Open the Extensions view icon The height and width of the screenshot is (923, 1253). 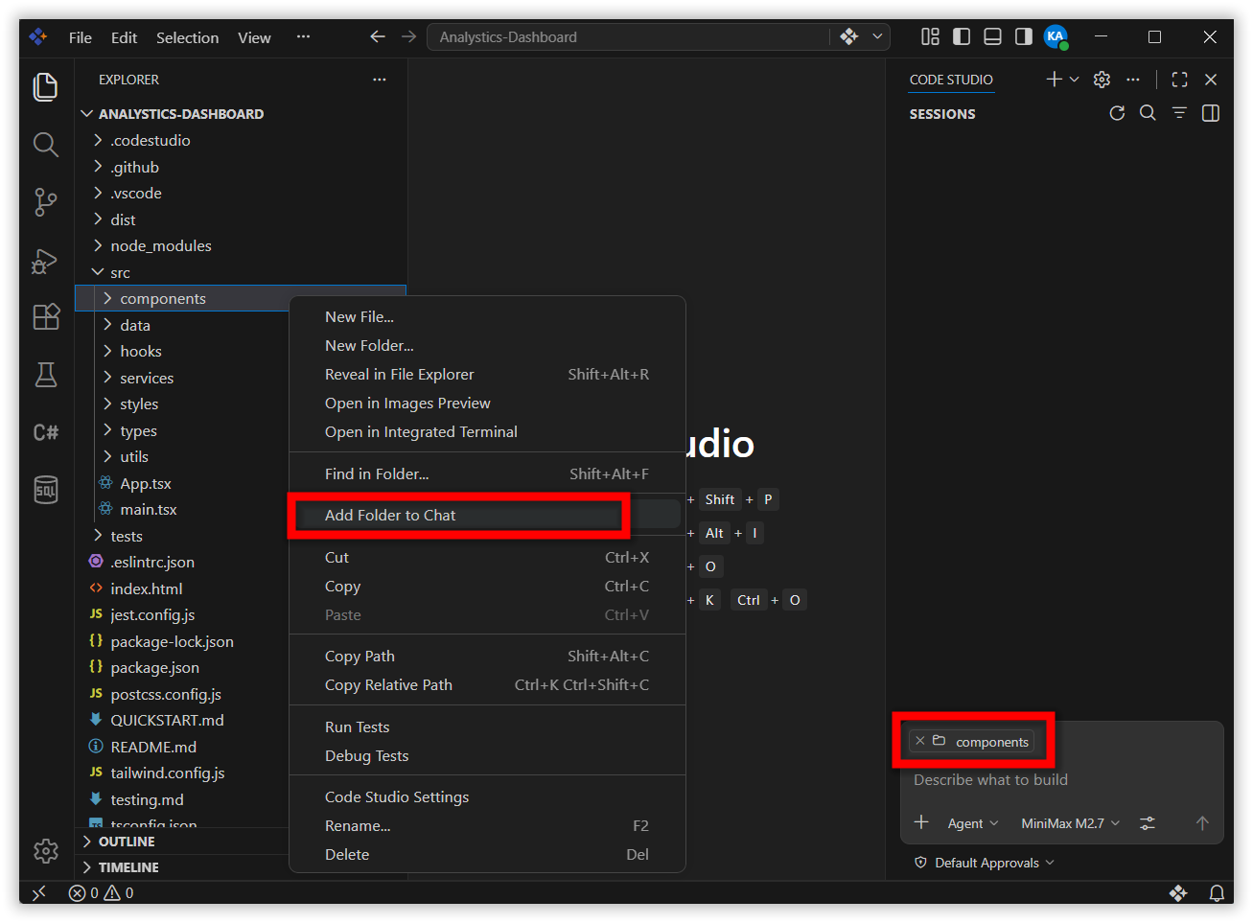pyautogui.click(x=46, y=317)
